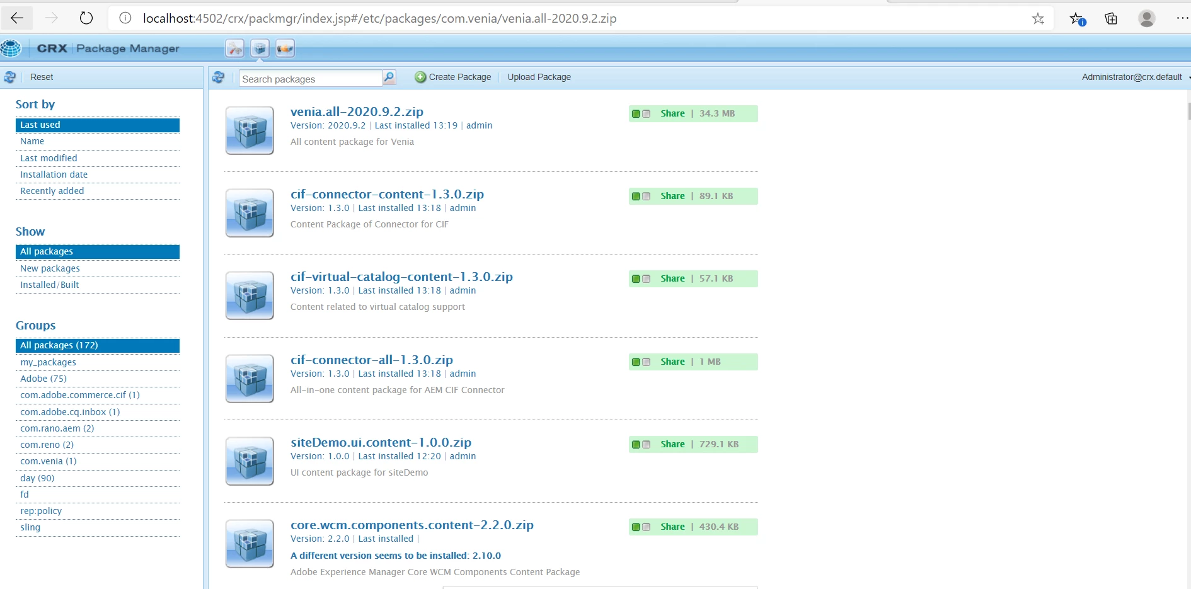
Task: Open cif-connector-all-1.3.0.zip link
Action: click(372, 360)
